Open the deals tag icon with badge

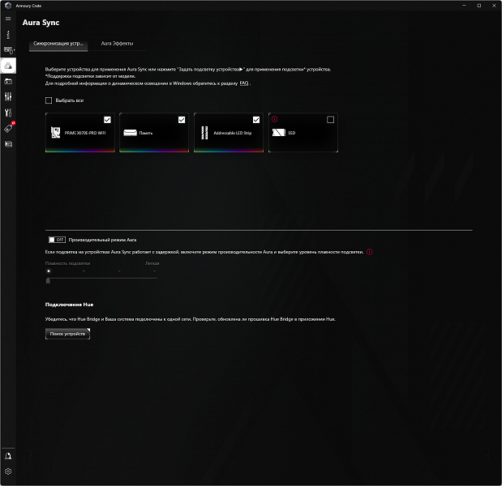[8, 128]
